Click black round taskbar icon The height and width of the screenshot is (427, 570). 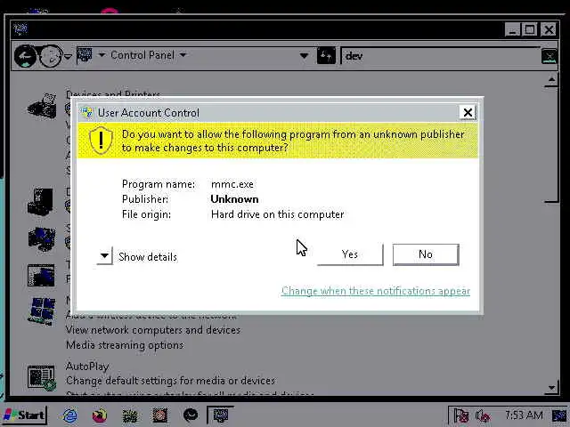pos(191,415)
